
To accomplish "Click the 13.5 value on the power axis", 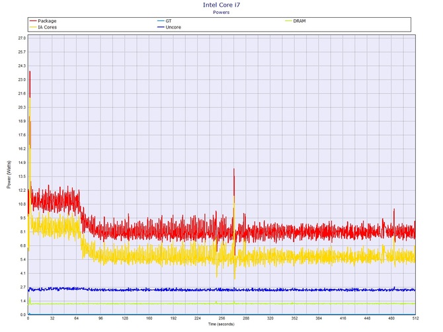I will [x=22, y=177].
